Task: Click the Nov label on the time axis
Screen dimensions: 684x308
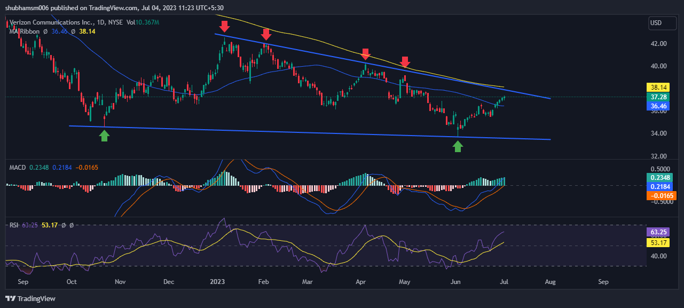Action: click(x=120, y=281)
